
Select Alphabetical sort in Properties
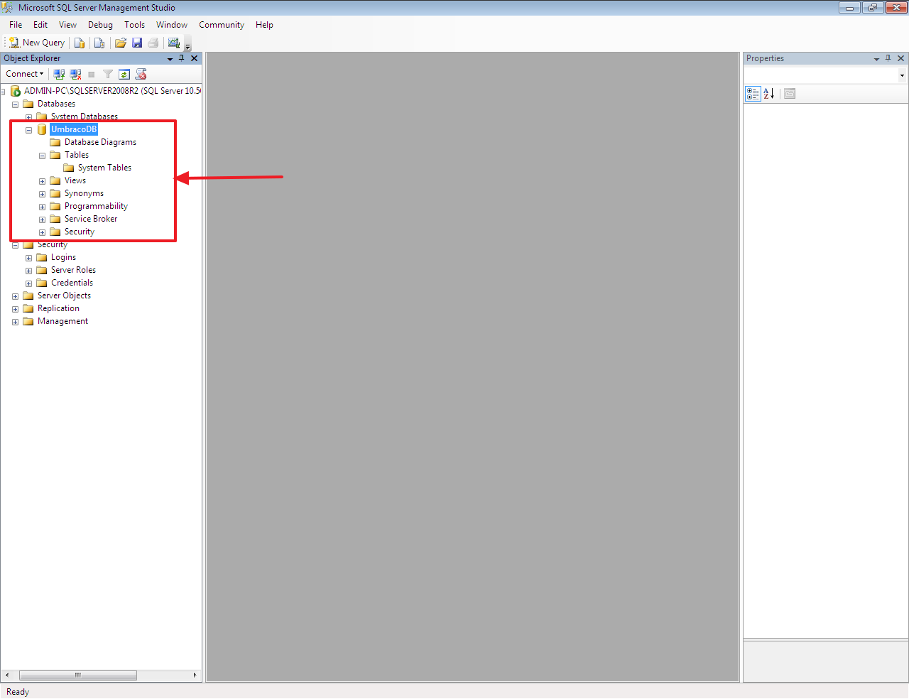[x=769, y=94]
